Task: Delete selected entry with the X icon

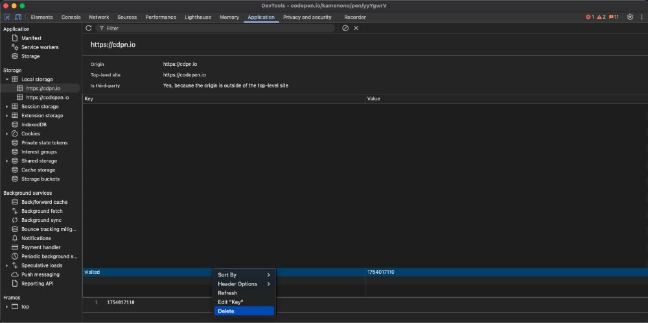Action: (x=356, y=28)
